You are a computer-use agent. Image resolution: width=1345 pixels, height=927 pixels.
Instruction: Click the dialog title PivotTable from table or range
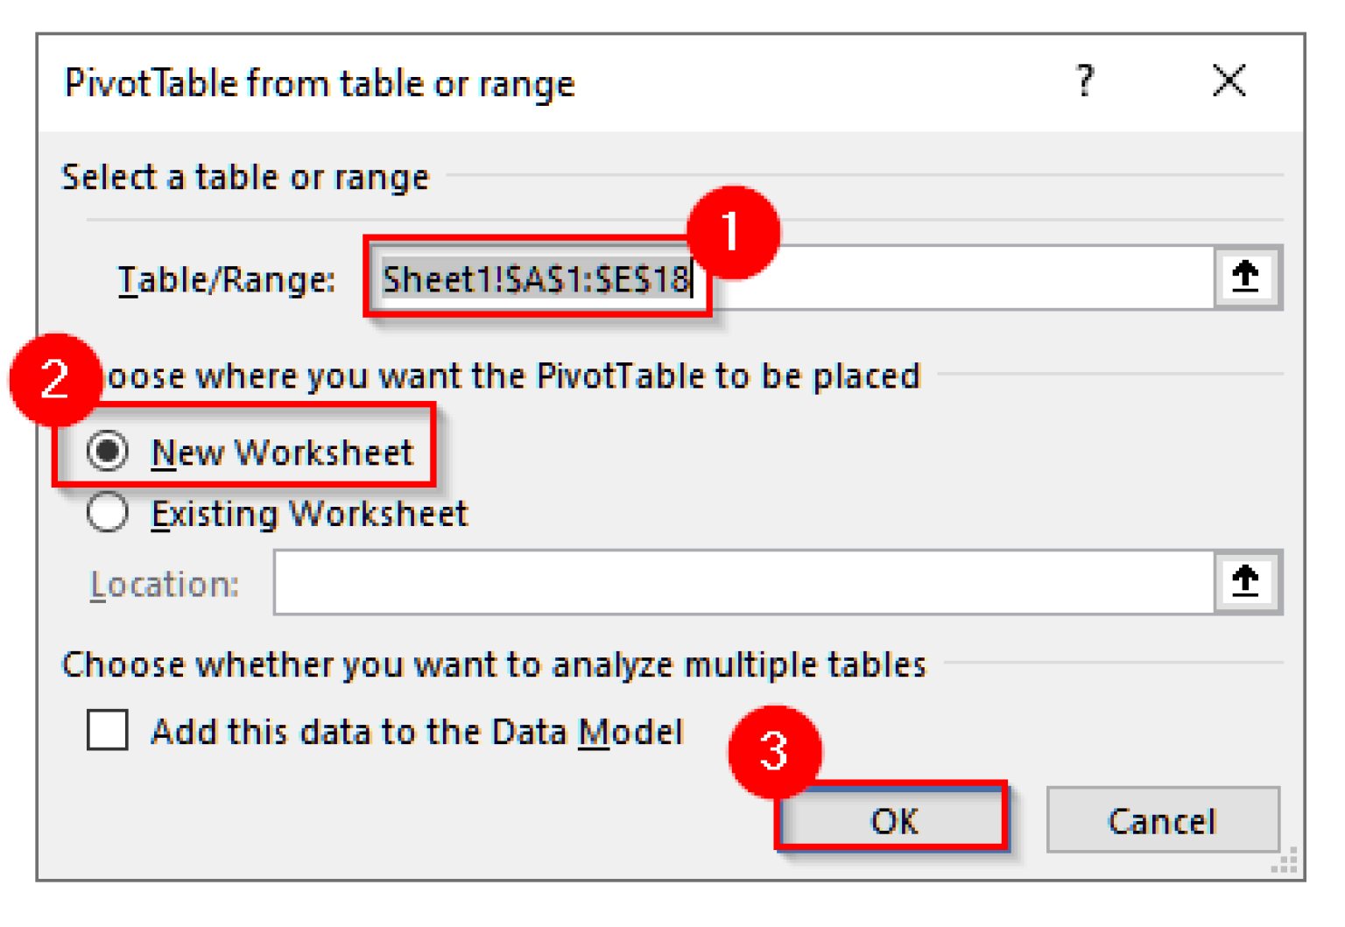[x=320, y=82]
